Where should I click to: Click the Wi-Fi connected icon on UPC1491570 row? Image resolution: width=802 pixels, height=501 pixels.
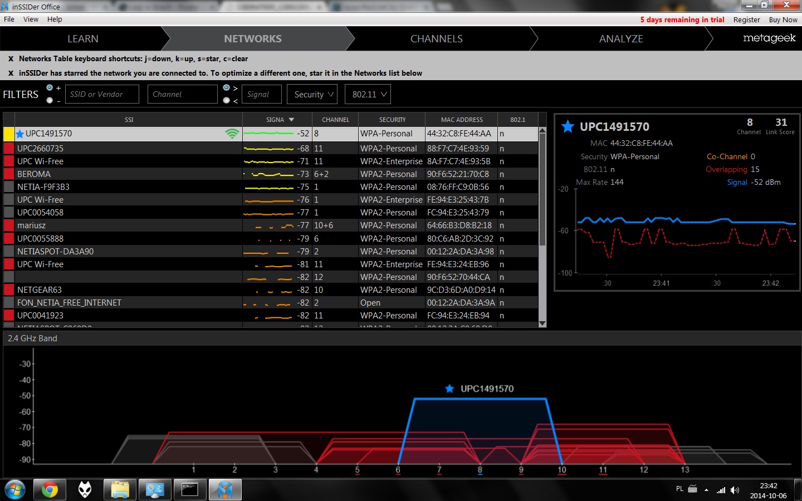(232, 134)
